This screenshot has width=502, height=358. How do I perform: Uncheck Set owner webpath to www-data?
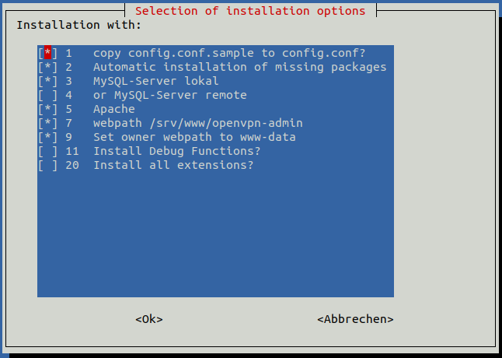pos(47,137)
